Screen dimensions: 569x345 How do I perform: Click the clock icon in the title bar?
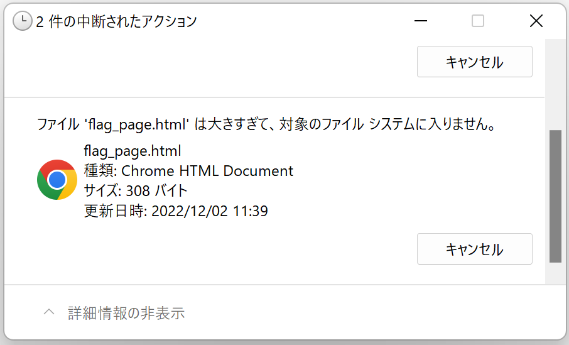tap(23, 21)
